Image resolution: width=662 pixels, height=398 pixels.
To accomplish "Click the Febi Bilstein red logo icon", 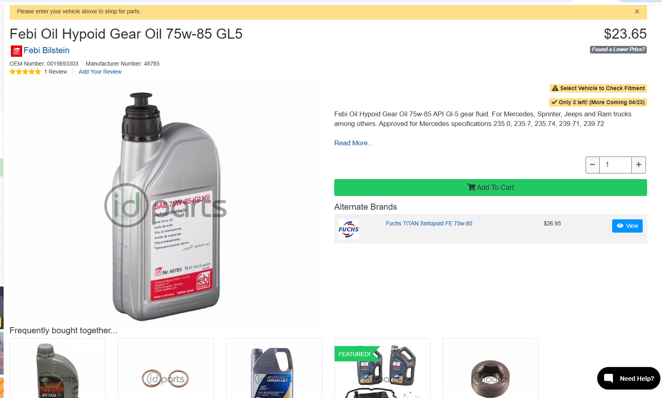I will 16,51.
